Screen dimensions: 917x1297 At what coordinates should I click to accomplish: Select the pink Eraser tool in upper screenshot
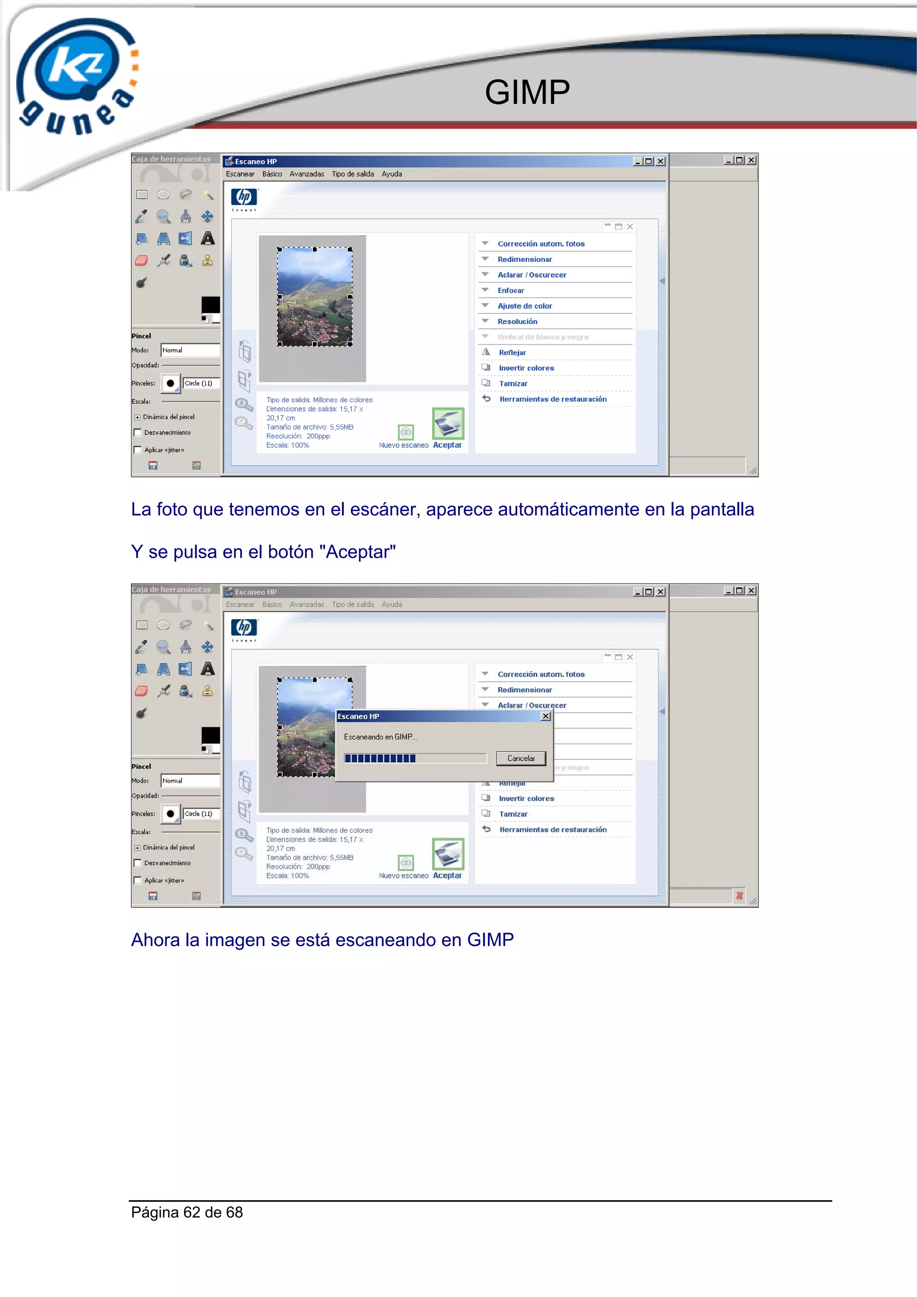(142, 261)
